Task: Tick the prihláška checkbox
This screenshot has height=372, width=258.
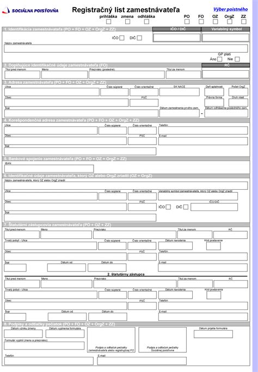Action: click(108, 22)
